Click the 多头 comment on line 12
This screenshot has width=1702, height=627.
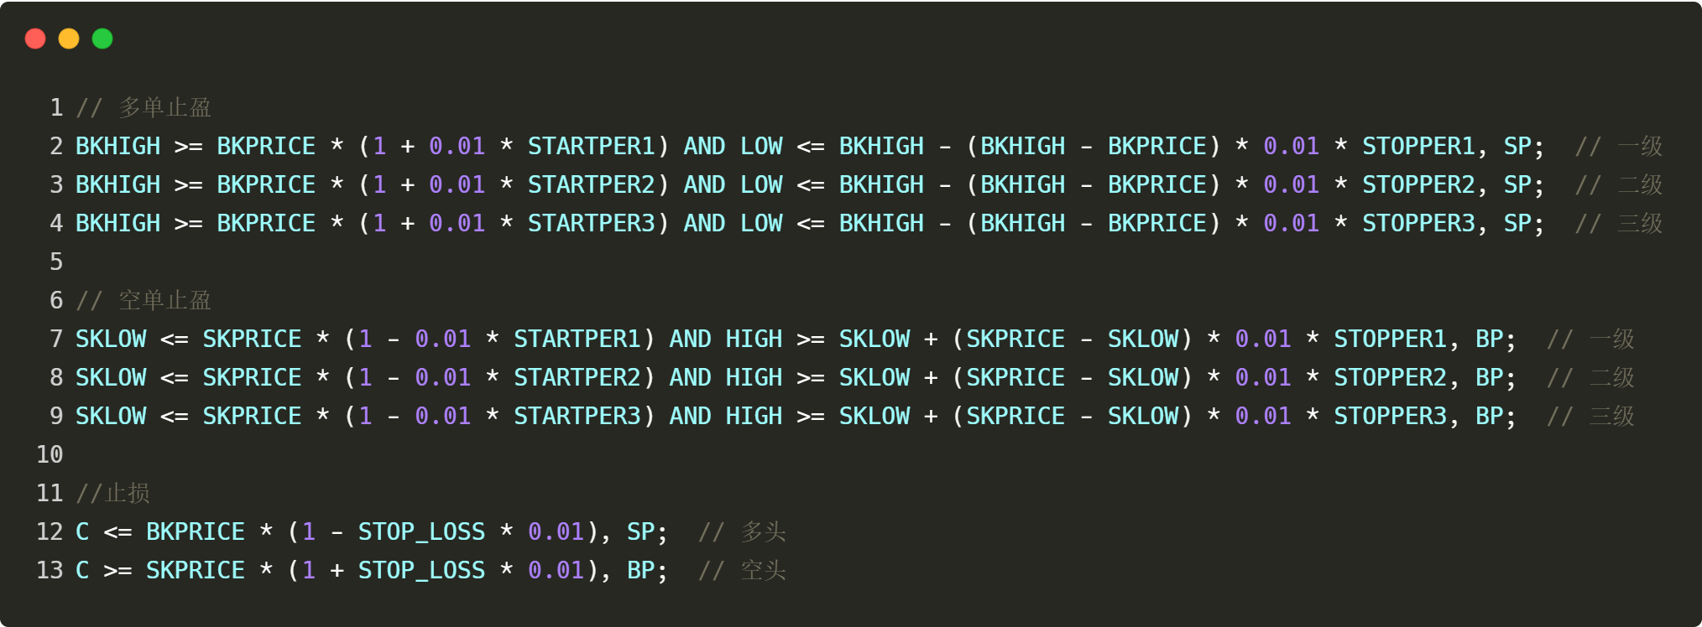pos(763,531)
